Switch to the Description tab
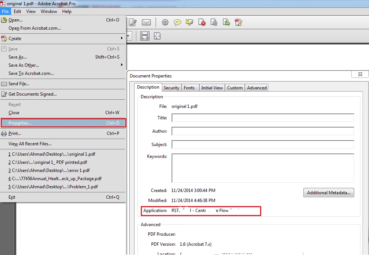Screen dimensions: 369x255 click(x=148, y=87)
